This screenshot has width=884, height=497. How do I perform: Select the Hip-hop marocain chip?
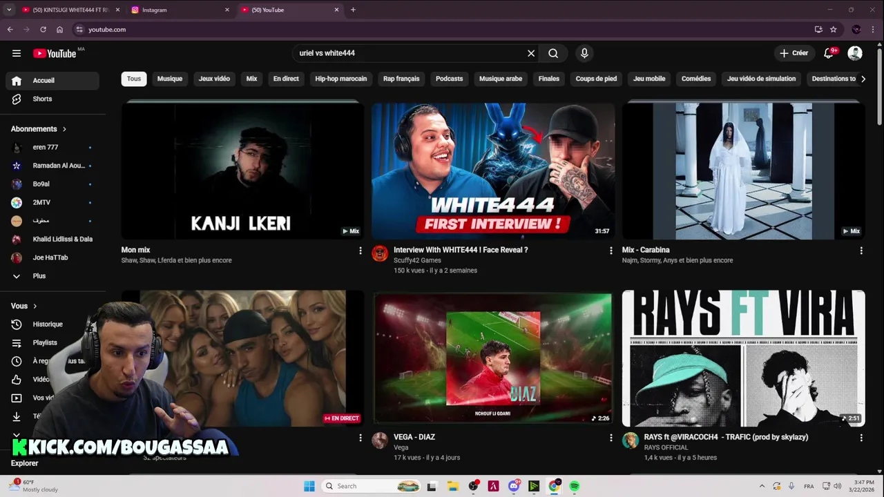pos(341,79)
